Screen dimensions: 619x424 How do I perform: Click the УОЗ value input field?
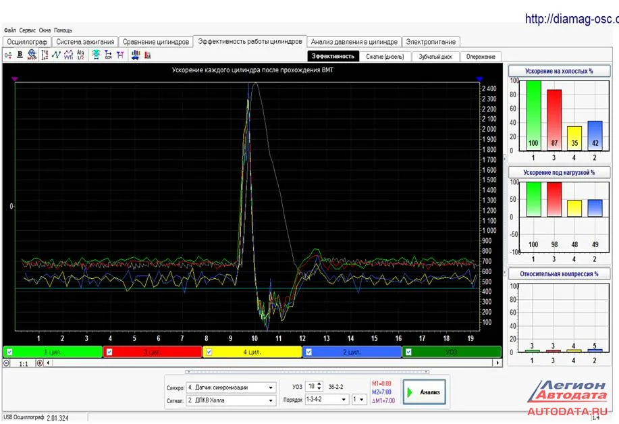[311, 386]
